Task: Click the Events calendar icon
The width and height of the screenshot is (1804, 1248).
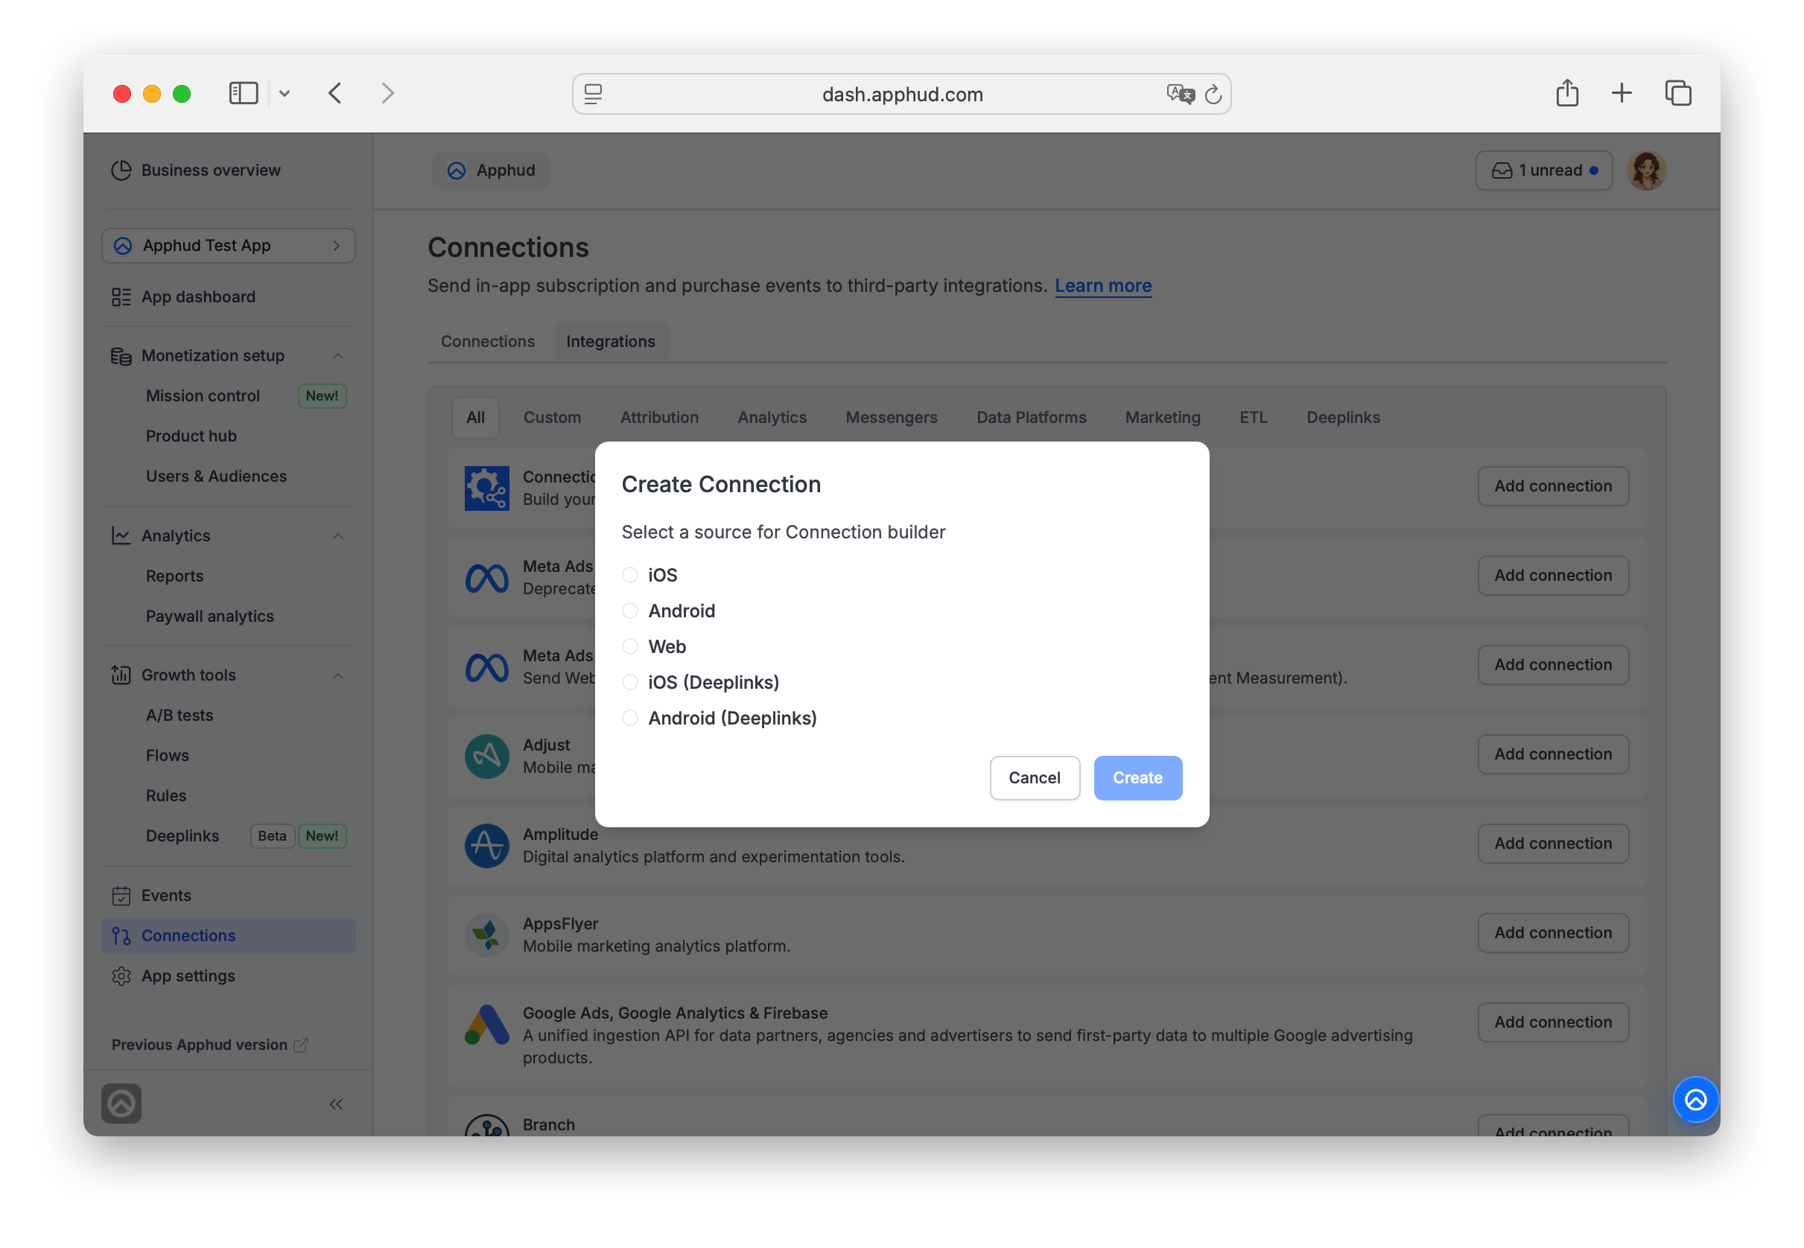Action: 121,895
